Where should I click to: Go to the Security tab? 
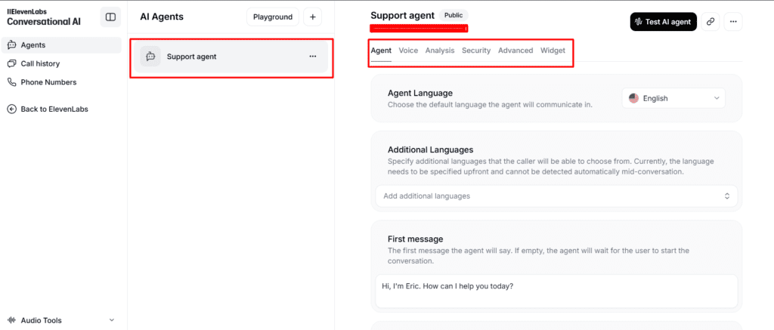pos(476,51)
